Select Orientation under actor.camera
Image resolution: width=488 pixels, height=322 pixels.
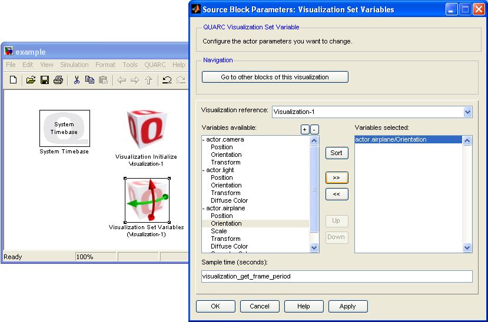[x=226, y=155]
